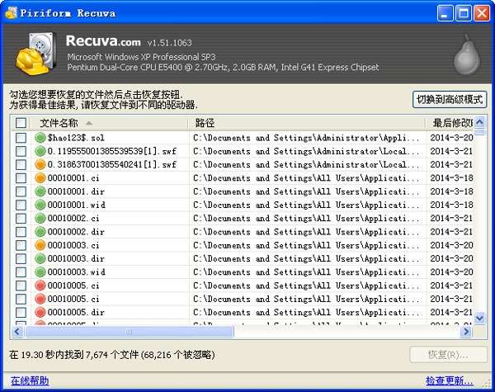Click the version text v1.51.1063
The width and height of the screenshot is (495, 392).
169,43
